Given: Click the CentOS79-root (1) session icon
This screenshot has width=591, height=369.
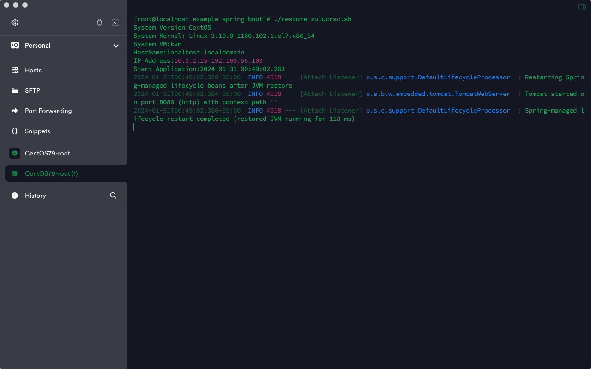Looking at the screenshot, I should tap(15, 173).
